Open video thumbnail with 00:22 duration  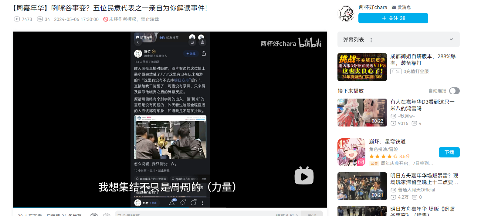coord(362,113)
